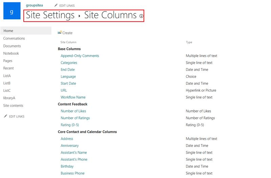The image size is (271, 178).
Task: Open the Start Date site column
Action: (x=68, y=83)
